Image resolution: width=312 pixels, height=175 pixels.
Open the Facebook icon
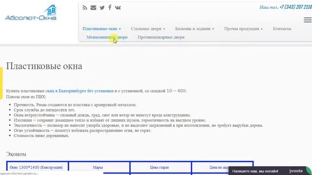tap(110, 8)
